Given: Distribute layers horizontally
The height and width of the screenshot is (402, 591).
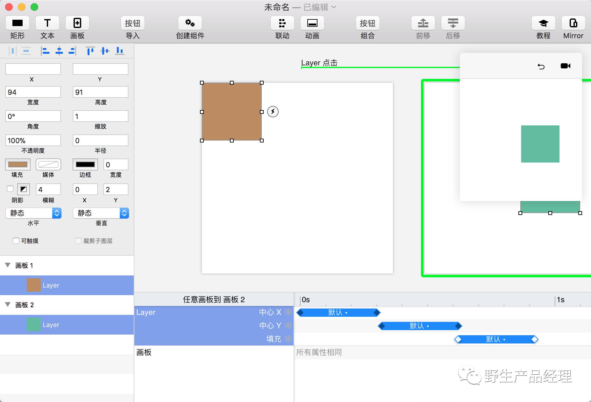Looking at the screenshot, I should pos(12,51).
